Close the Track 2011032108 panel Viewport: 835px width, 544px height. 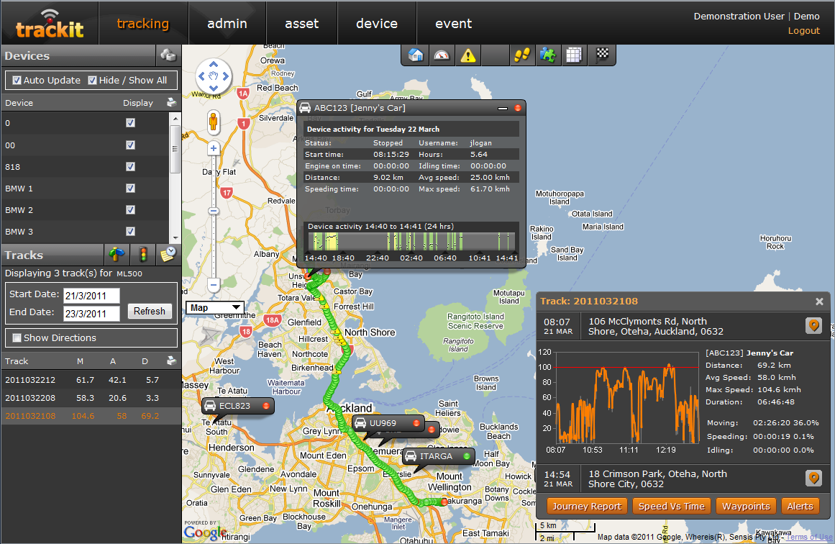click(x=820, y=302)
